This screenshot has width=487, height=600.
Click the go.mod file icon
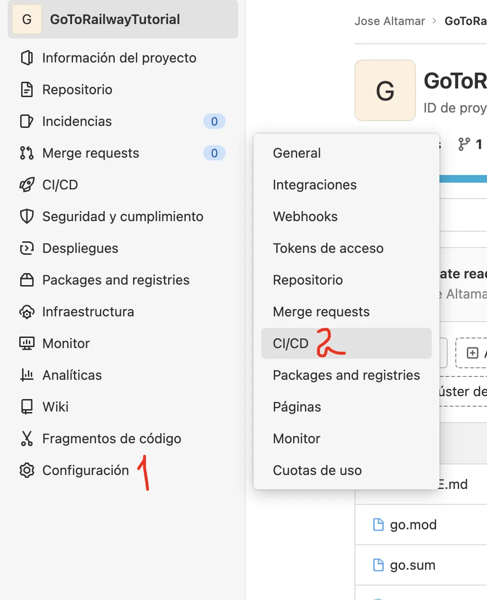[x=379, y=525]
